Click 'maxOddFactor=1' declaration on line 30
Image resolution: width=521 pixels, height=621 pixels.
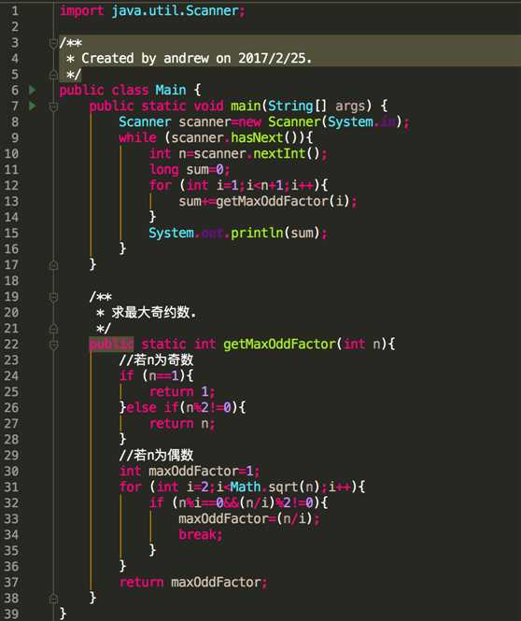pos(201,472)
